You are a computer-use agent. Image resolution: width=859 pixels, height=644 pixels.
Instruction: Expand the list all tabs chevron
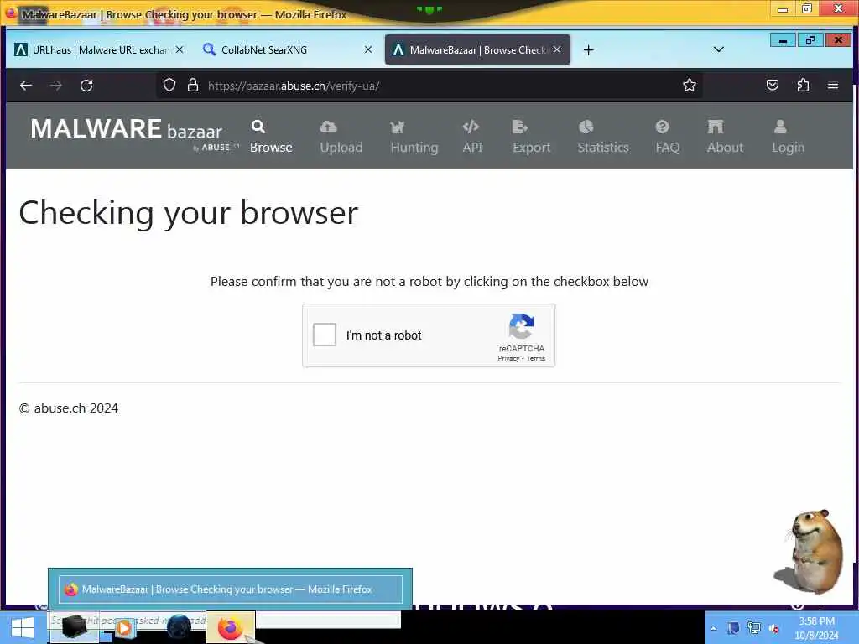click(719, 49)
